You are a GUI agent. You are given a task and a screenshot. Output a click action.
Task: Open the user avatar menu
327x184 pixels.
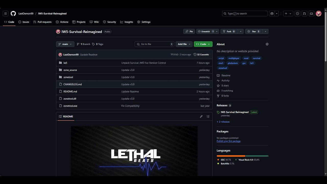319,14
